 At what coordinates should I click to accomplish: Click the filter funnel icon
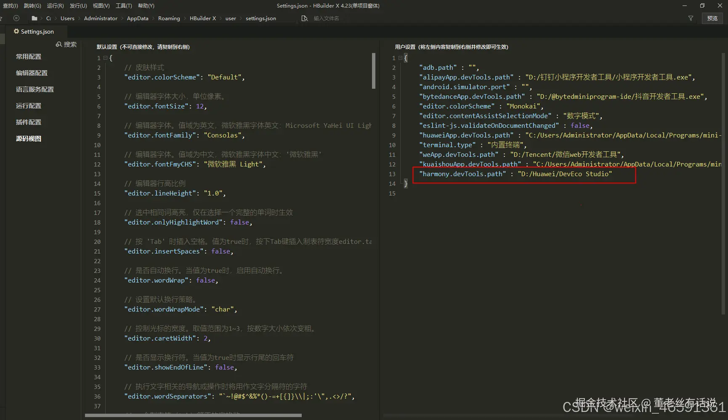(691, 18)
